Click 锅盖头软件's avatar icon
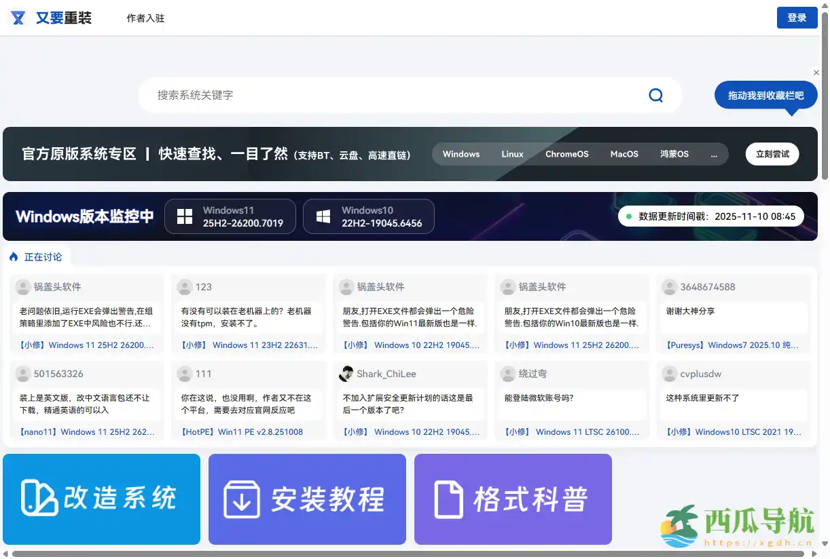The image size is (830, 559). tap(24, 287)
